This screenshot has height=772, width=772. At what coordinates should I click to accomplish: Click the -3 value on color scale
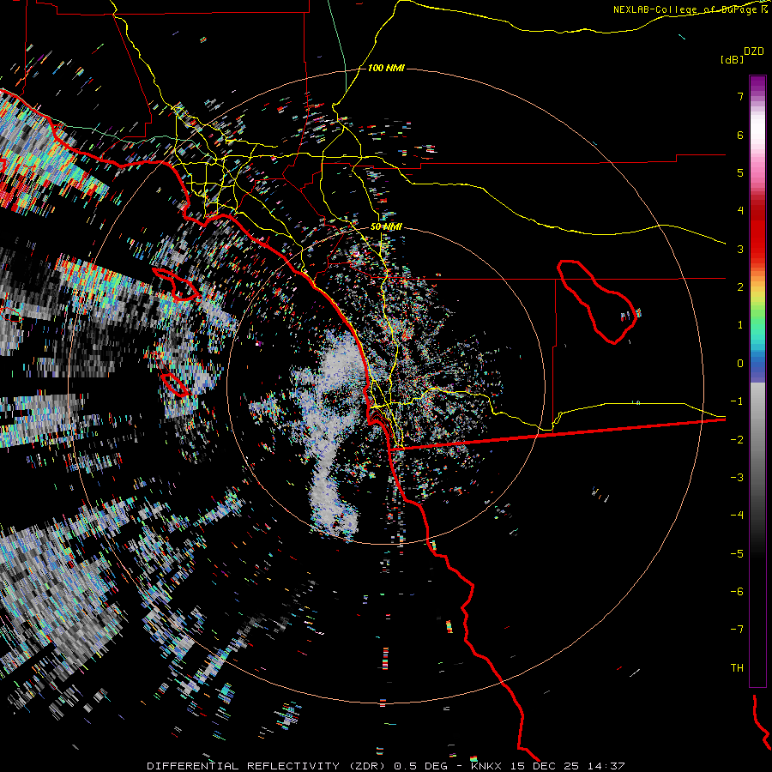(x=737, y=478)
